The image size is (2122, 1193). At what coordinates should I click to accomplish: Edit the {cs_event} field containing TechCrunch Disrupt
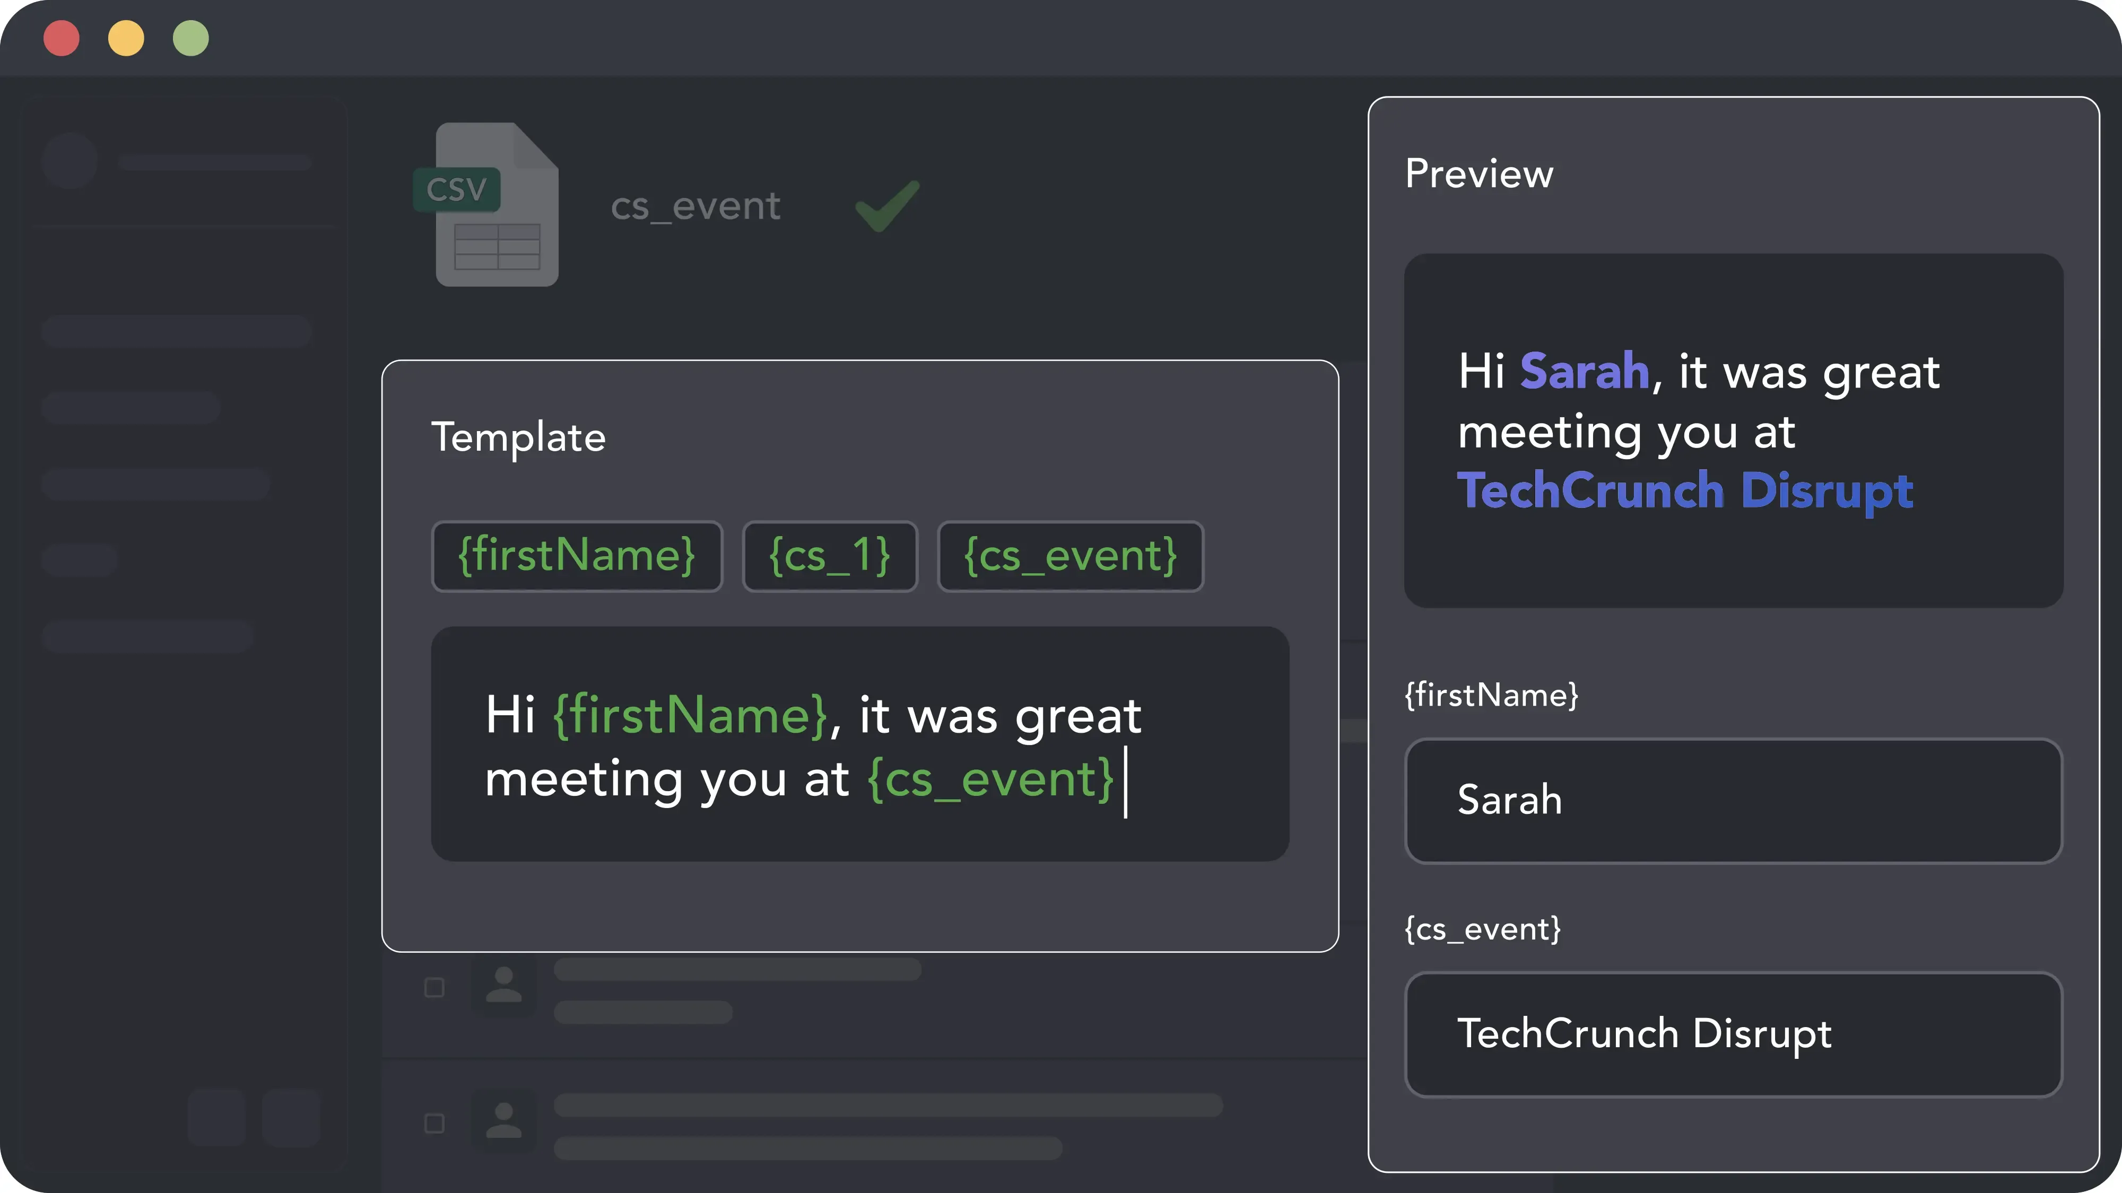click(1733, 1034)
